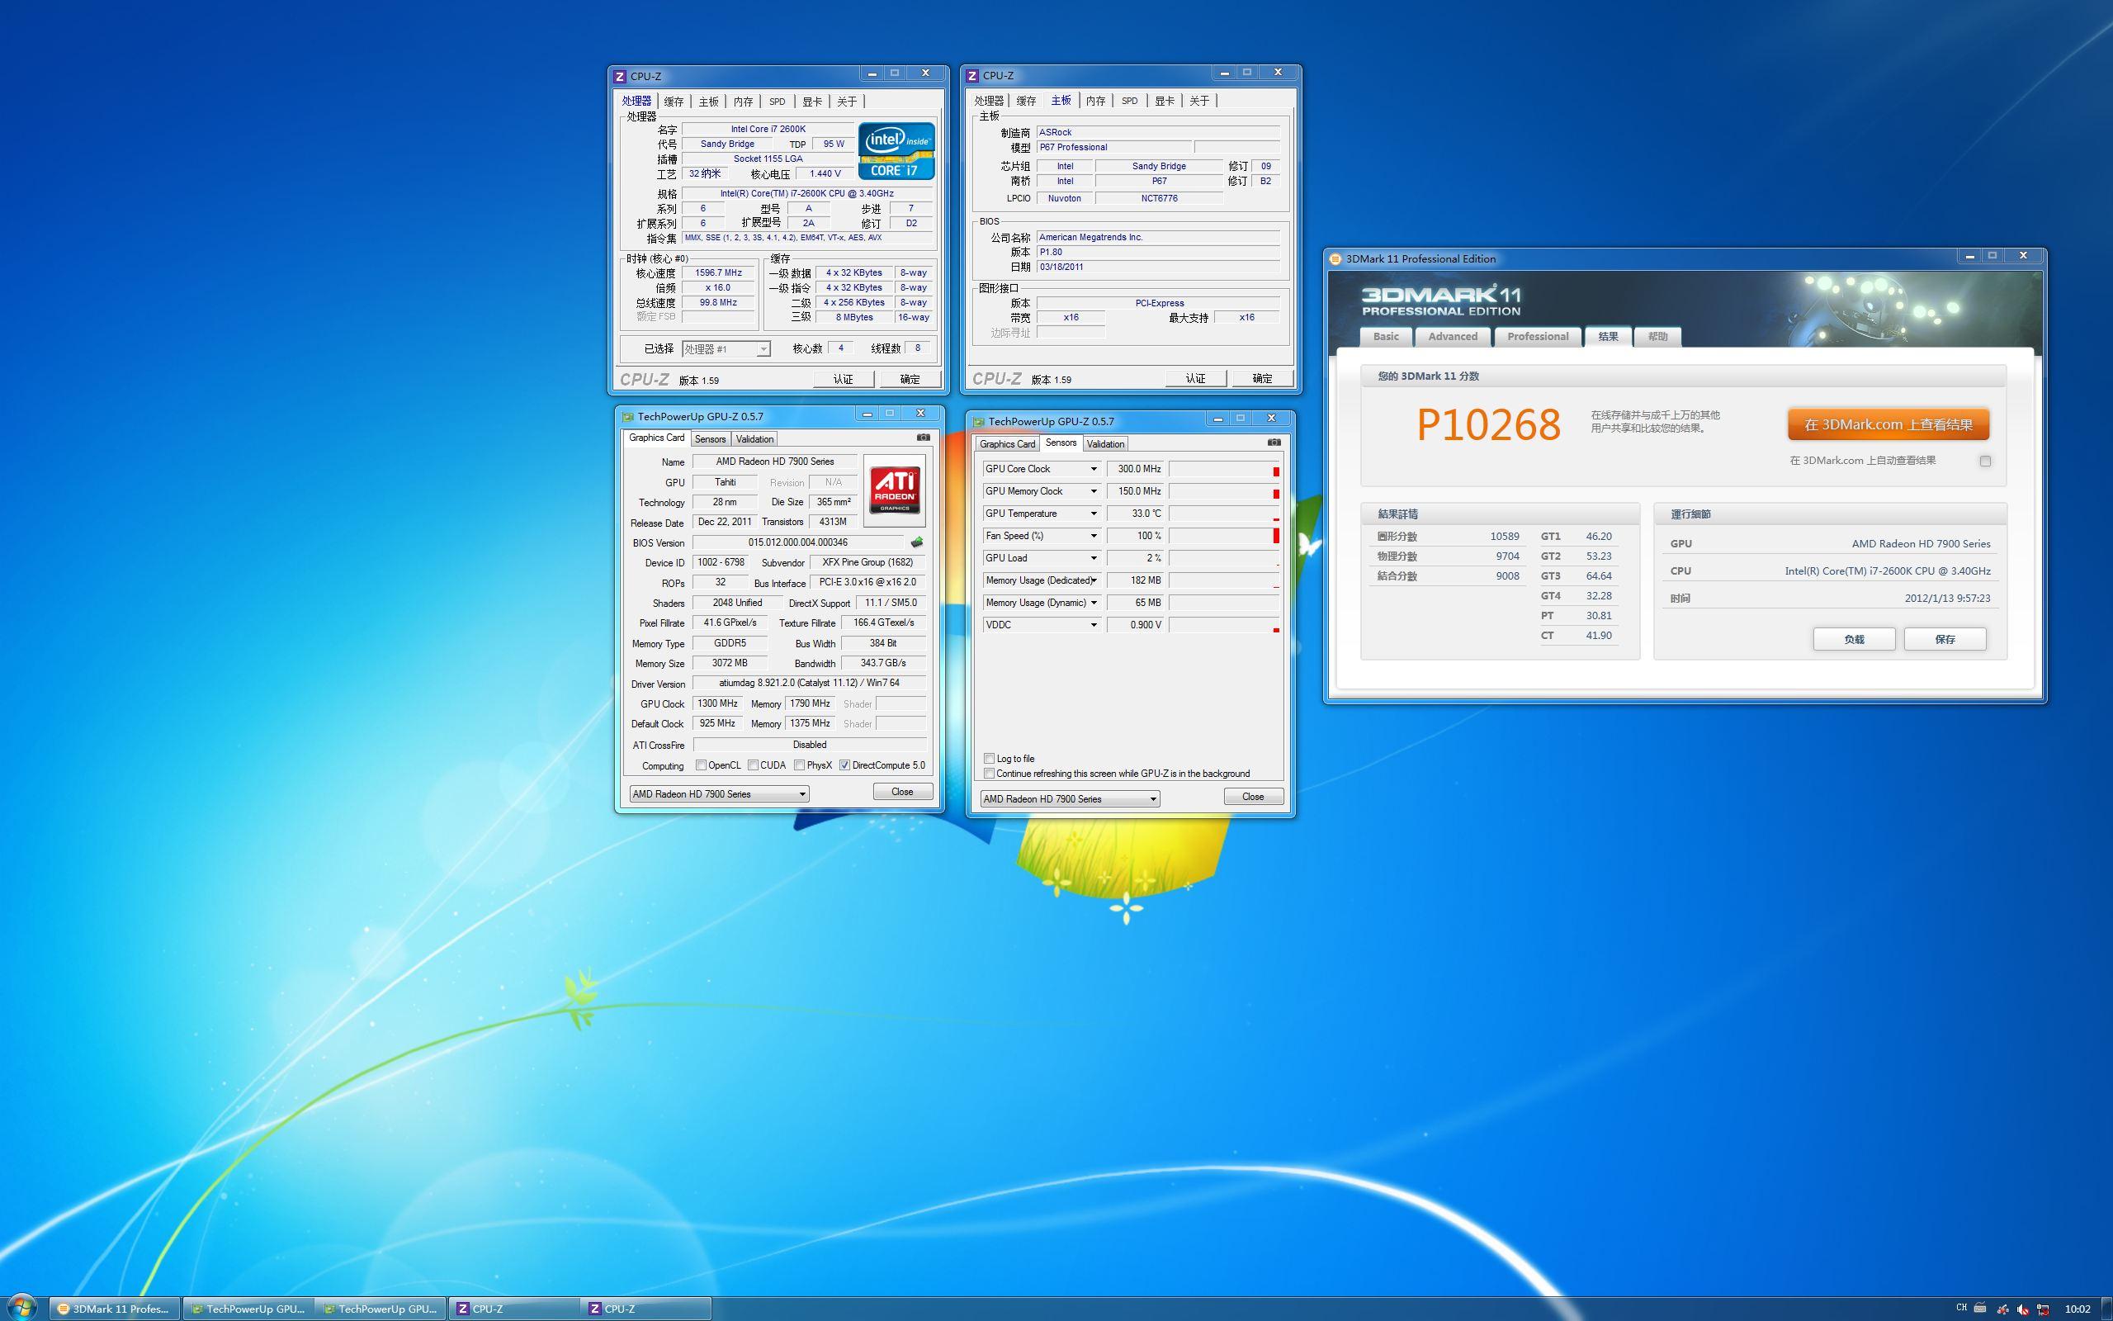Click the ATI Radeon logo in GPU-Z
The image size is (2113, 1321).
tap(894, 490)
